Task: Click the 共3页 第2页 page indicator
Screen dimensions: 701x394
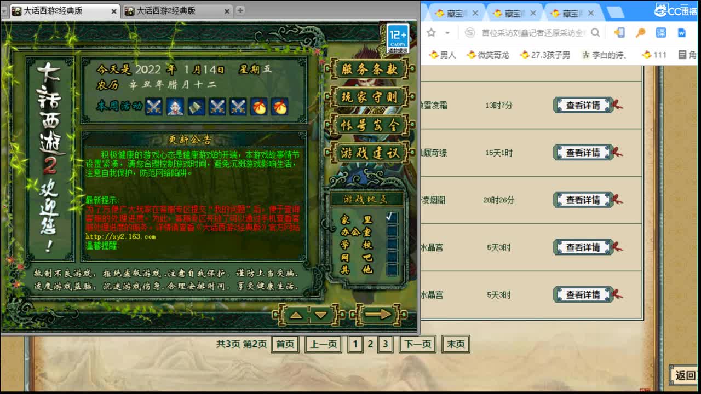Action: point(242,344)
